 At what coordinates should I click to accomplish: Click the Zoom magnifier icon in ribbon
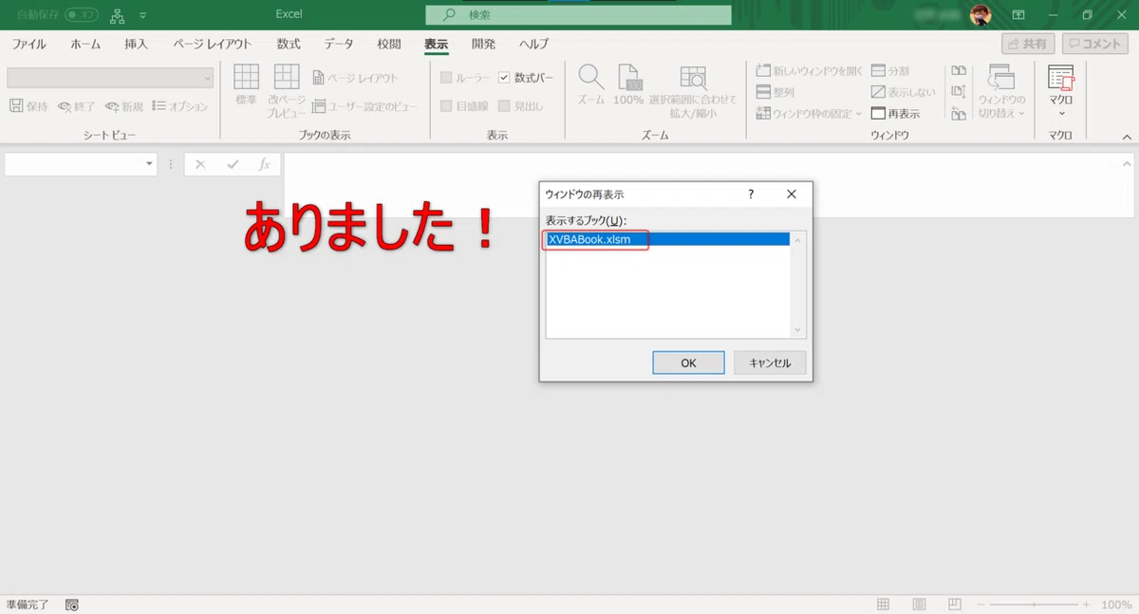(x=590, y=77)
